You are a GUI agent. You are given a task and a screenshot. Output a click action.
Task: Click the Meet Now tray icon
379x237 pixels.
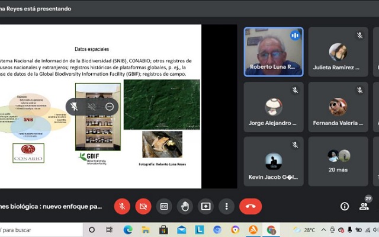(333, 230)
